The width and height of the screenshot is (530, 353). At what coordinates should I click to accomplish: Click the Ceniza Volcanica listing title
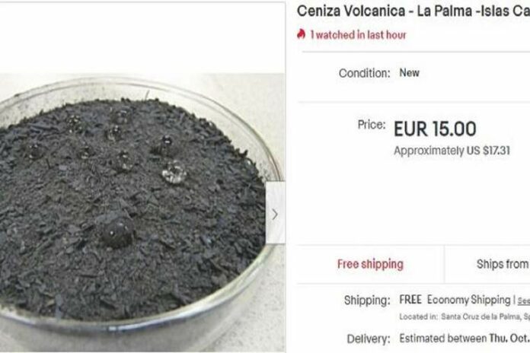413,11
